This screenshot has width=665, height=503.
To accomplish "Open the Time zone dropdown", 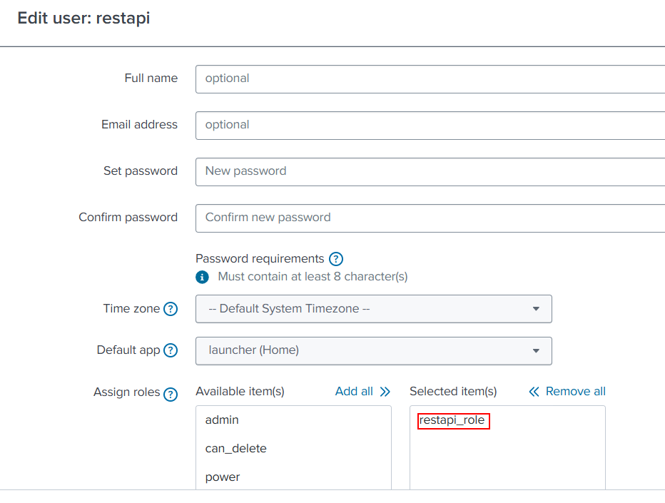I will tap(373, 309).
